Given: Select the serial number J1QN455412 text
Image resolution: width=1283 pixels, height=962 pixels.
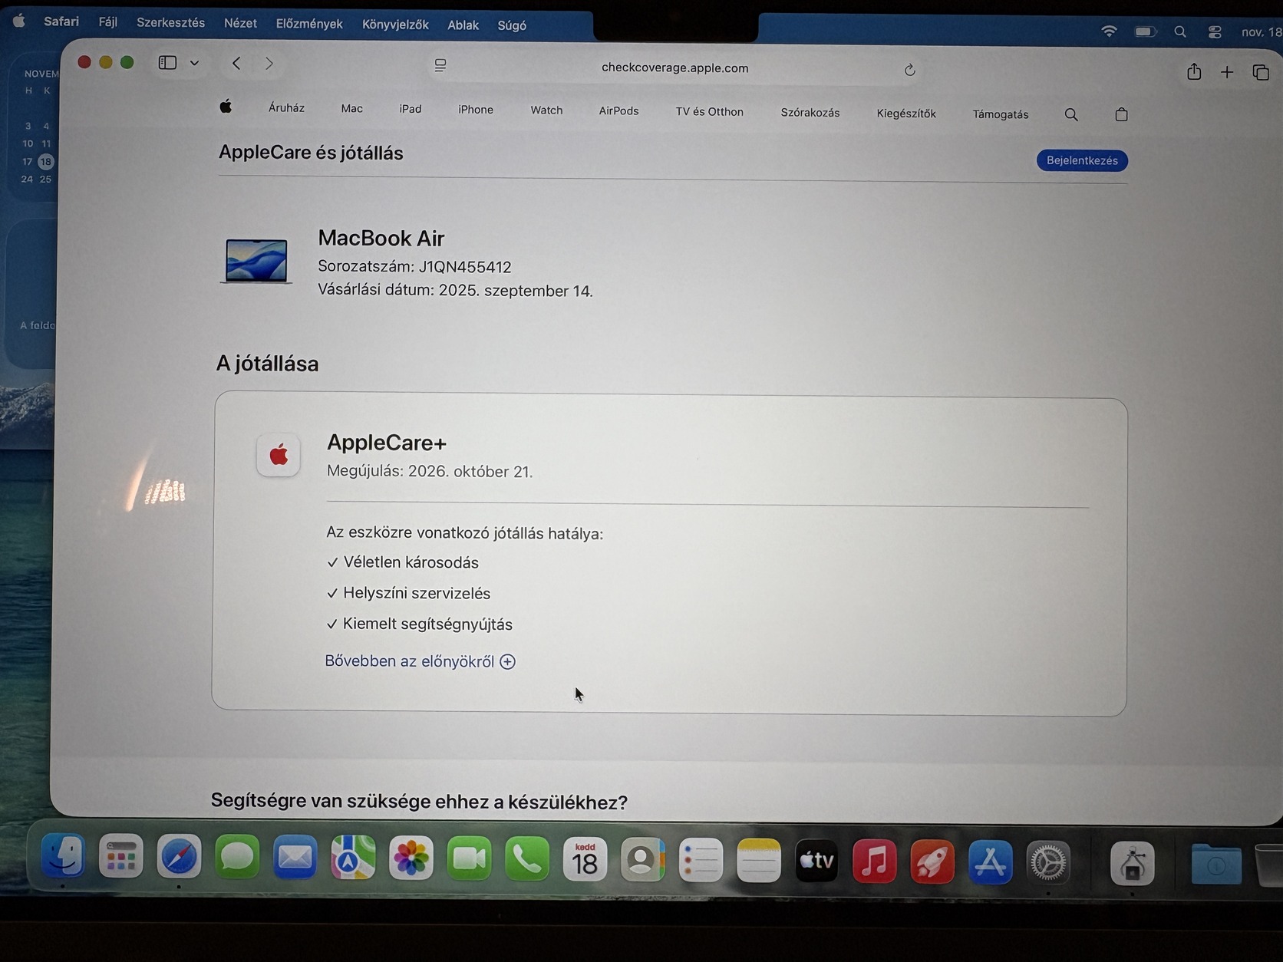Looking at the screenshot, I should [465, 267].
